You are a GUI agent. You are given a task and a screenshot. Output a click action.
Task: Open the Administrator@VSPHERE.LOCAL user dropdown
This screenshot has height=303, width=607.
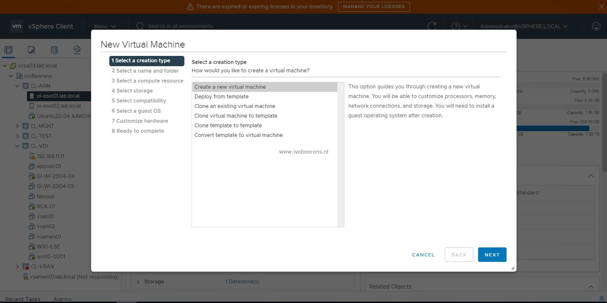point(524,26)
